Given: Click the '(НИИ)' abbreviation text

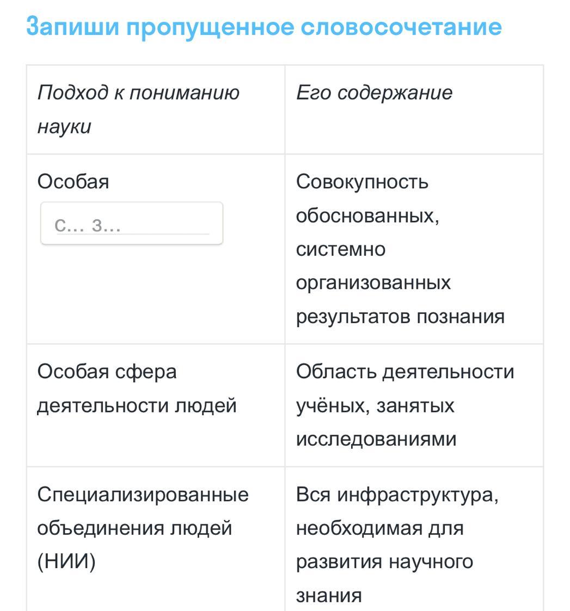Looking at the screenshot, I should tap(66, 562).
